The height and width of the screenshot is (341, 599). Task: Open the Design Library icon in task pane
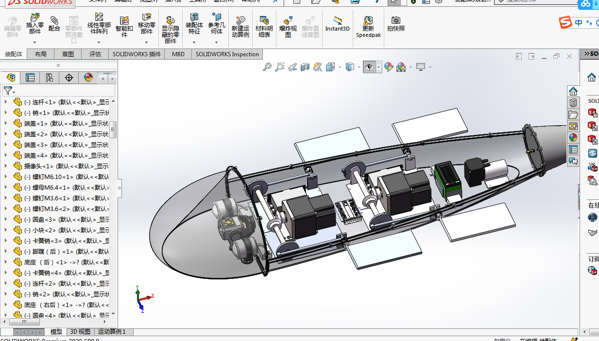point(573,103)
